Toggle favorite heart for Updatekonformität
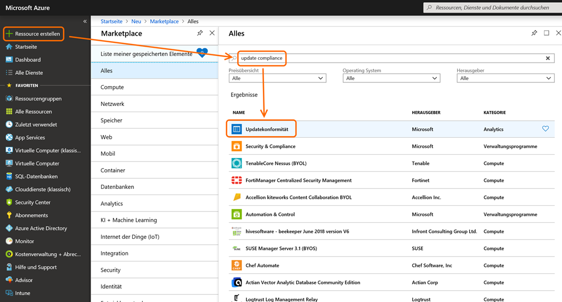 point(545,129)
